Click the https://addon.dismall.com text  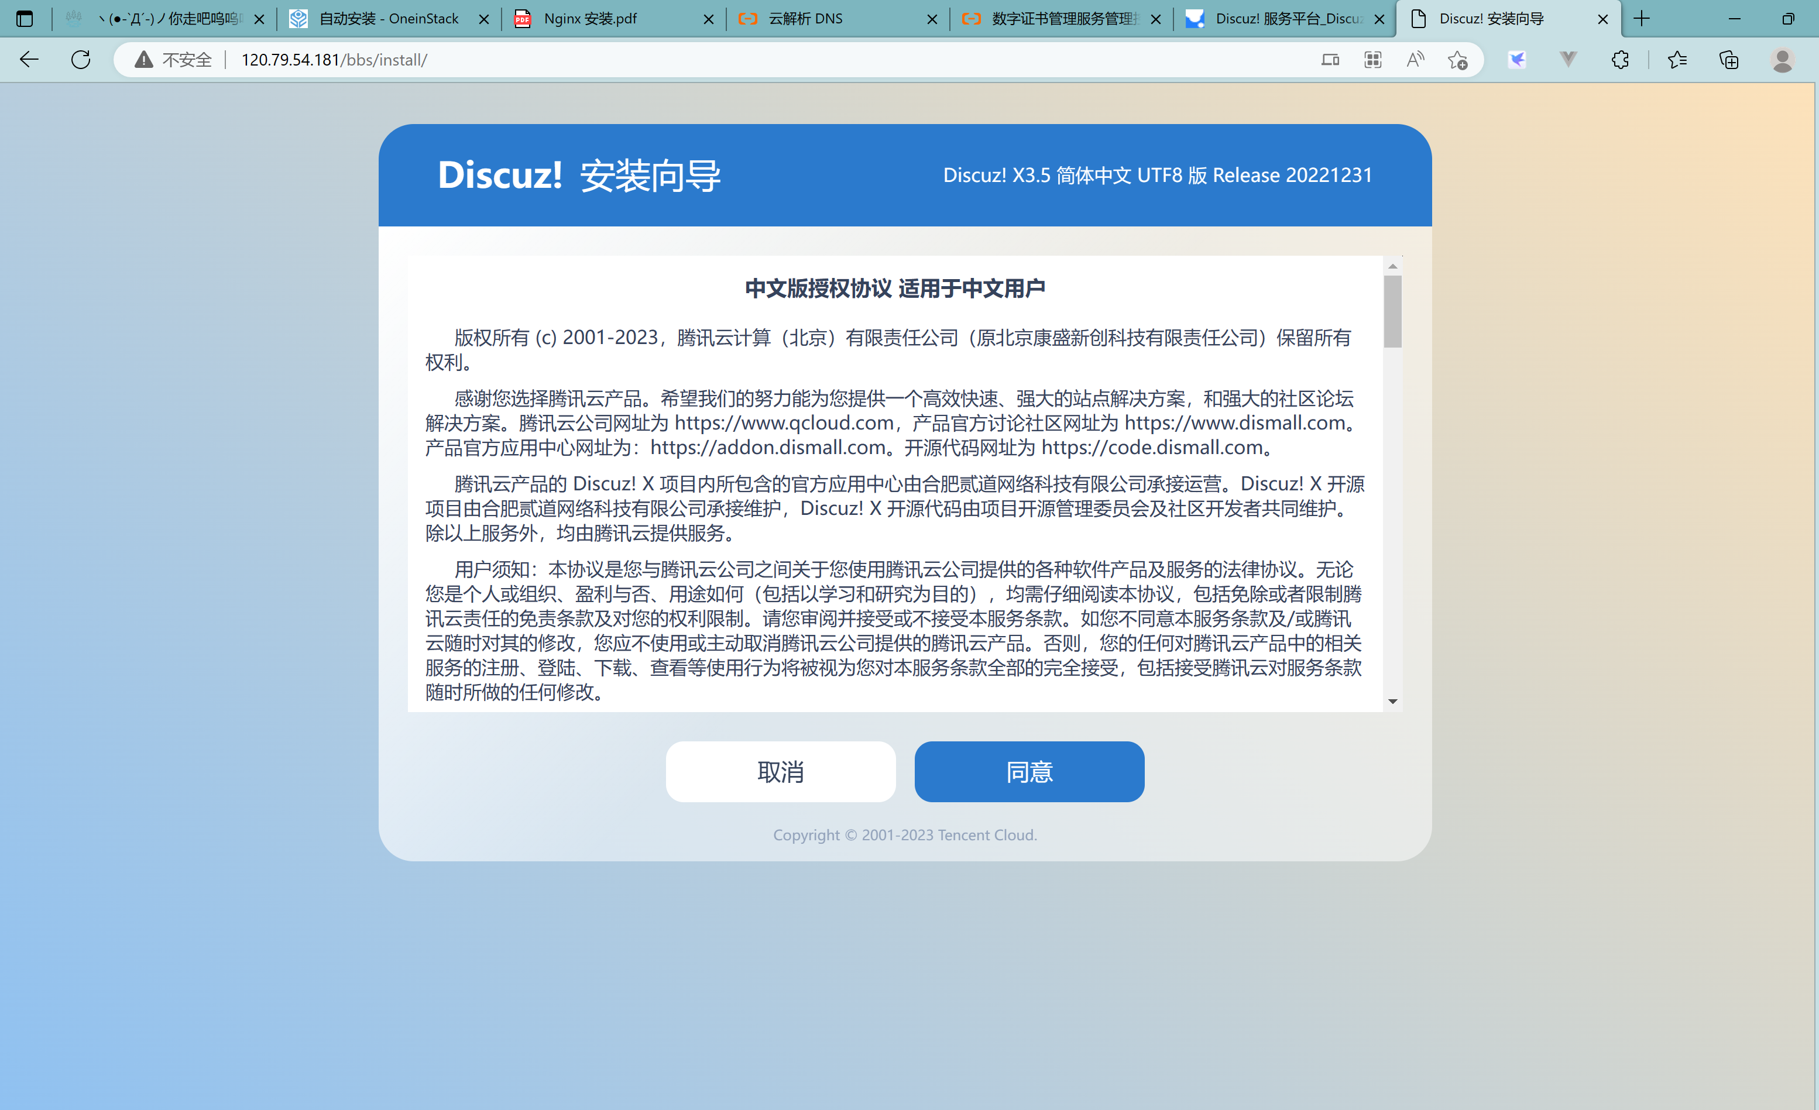point(768,447)
